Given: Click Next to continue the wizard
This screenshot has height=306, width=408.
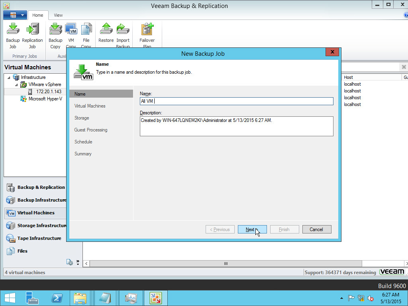Looking at the screenshot, I should pyautogui.click(x=252, y=229).
